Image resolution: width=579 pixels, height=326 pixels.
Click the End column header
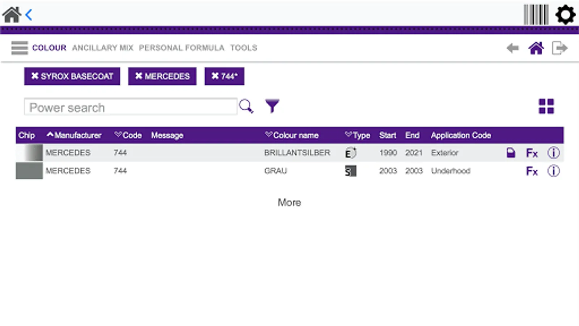click(412, 135)
